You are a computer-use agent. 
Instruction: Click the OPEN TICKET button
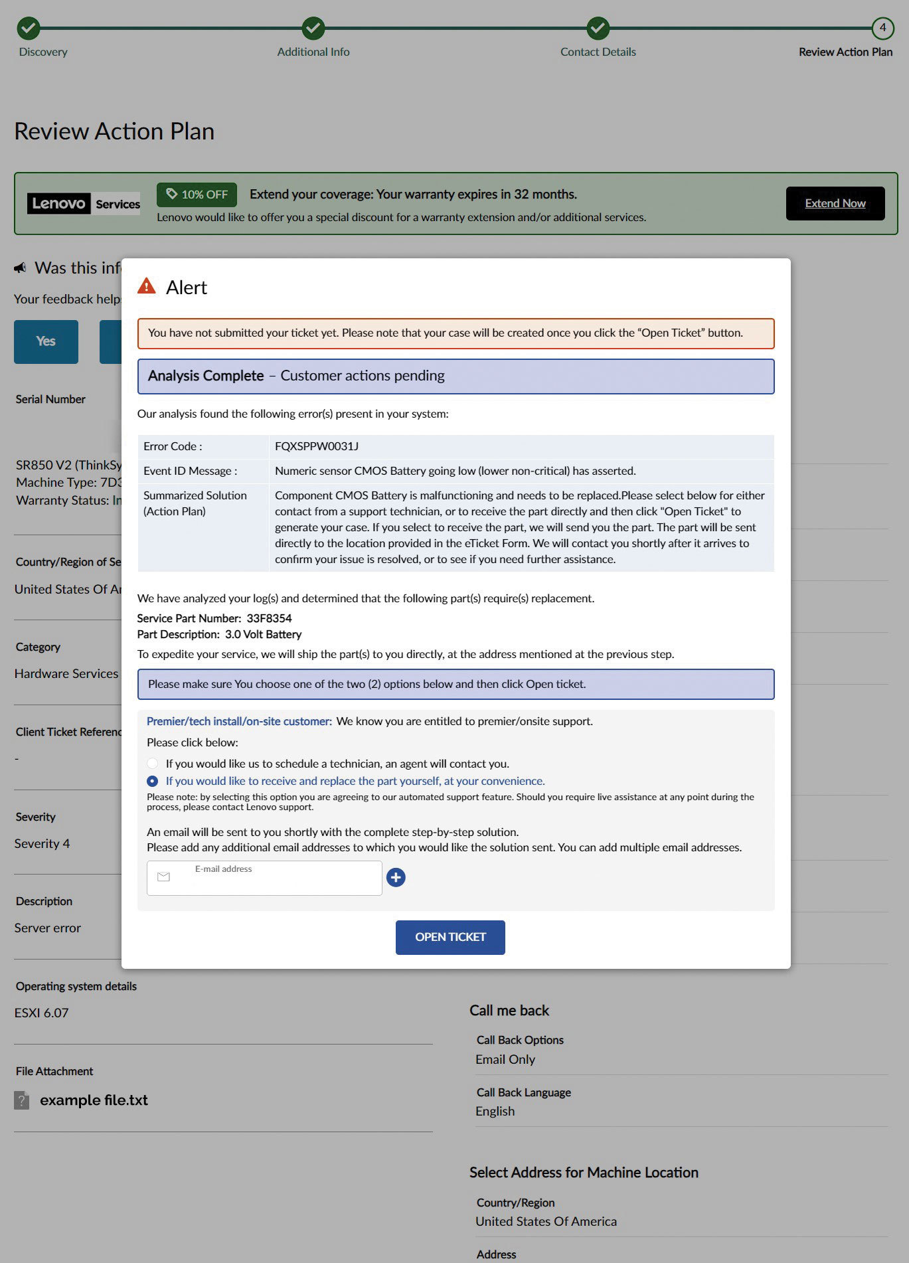coord(450,937)
